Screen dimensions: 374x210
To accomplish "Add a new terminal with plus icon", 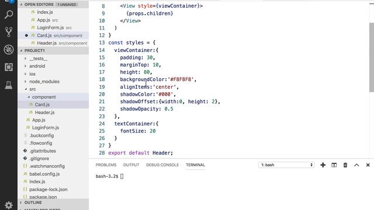I will pyautogui.click(x=323, y=165).
